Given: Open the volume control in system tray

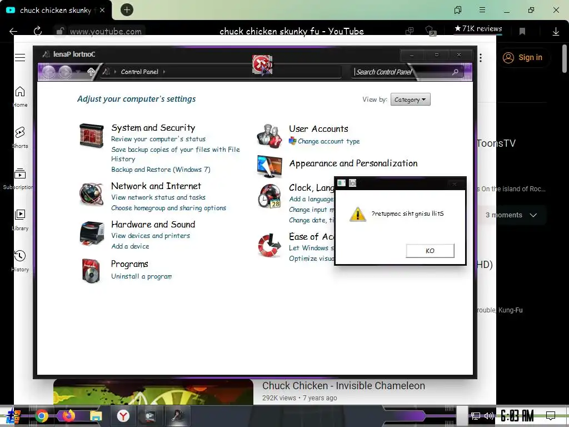Looking at the screenshot, I should pos(489,416).
